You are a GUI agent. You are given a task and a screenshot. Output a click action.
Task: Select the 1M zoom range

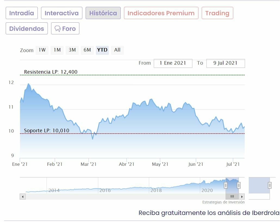57,50
